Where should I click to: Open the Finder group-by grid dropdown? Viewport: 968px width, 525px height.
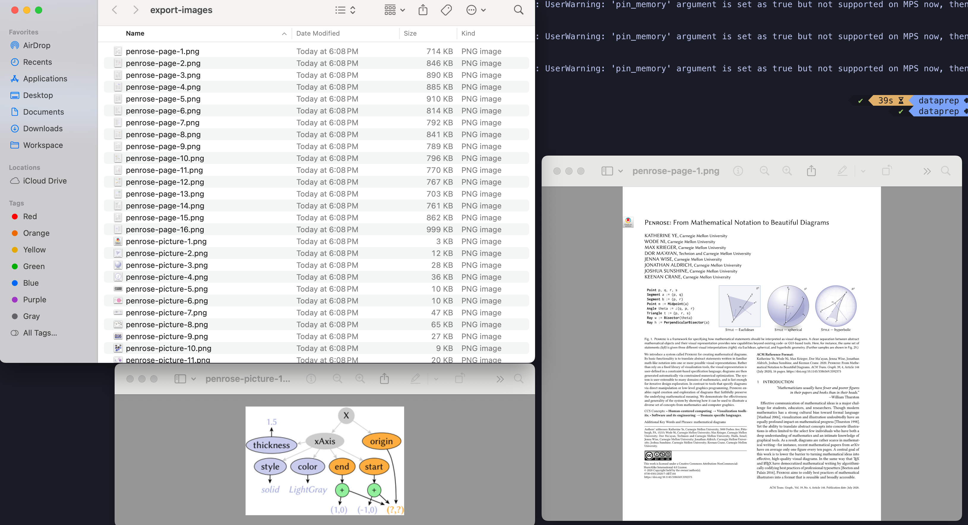(394, 10)
